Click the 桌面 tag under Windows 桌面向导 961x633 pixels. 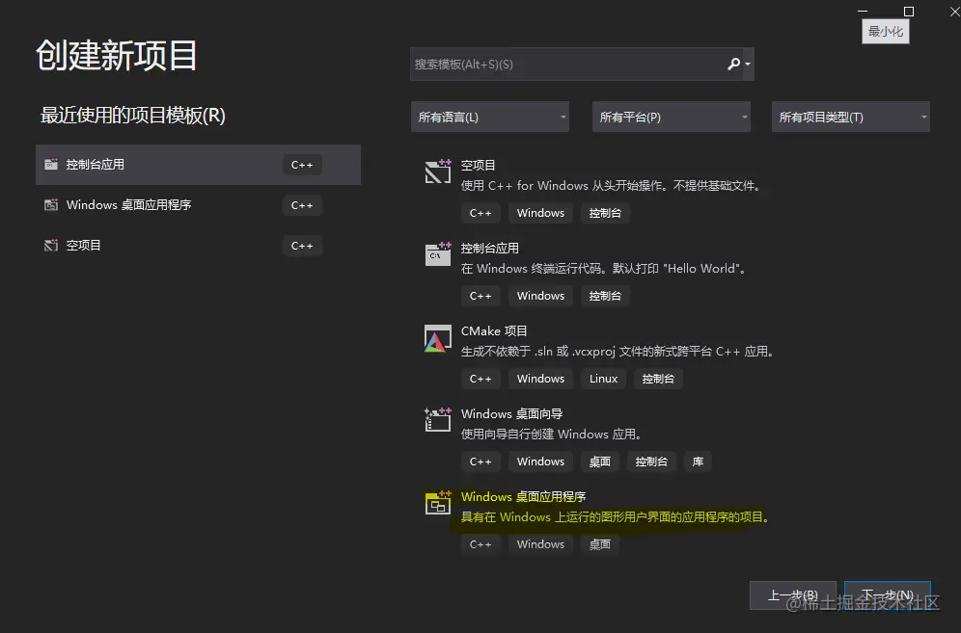pos(600,462)
